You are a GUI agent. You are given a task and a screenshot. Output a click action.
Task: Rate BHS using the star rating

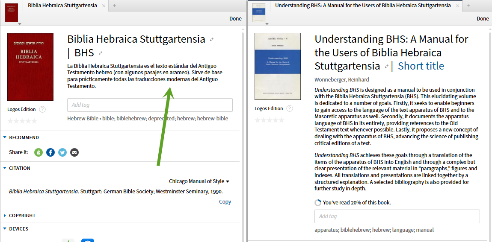[x=22, y=121]
